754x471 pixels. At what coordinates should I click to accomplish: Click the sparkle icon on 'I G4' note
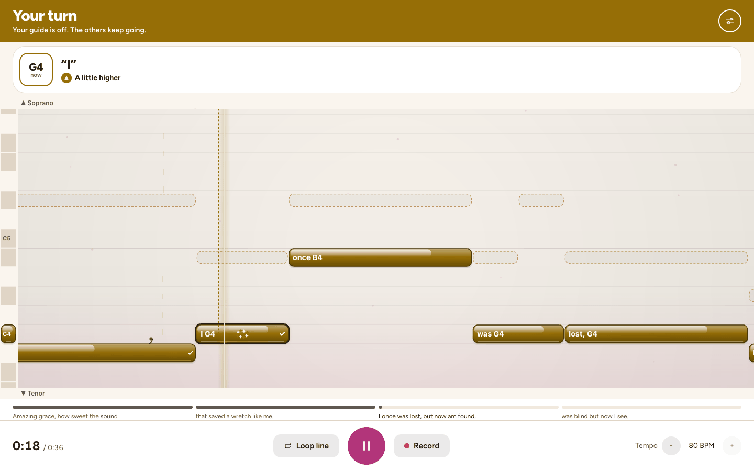pos(242,334)
